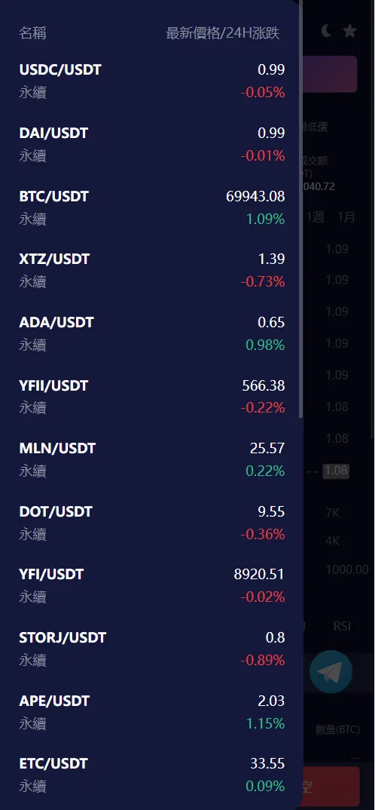Pick ETC/USDT at the list bottom
This screenshot has width=375, height=810.
click(151, 775)
